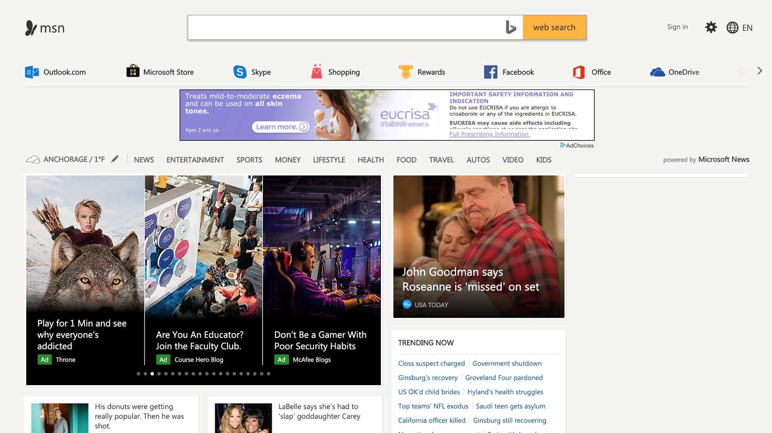
Task: Click the Ad badge next to Course Hero Blog
Action: (163, 359)
